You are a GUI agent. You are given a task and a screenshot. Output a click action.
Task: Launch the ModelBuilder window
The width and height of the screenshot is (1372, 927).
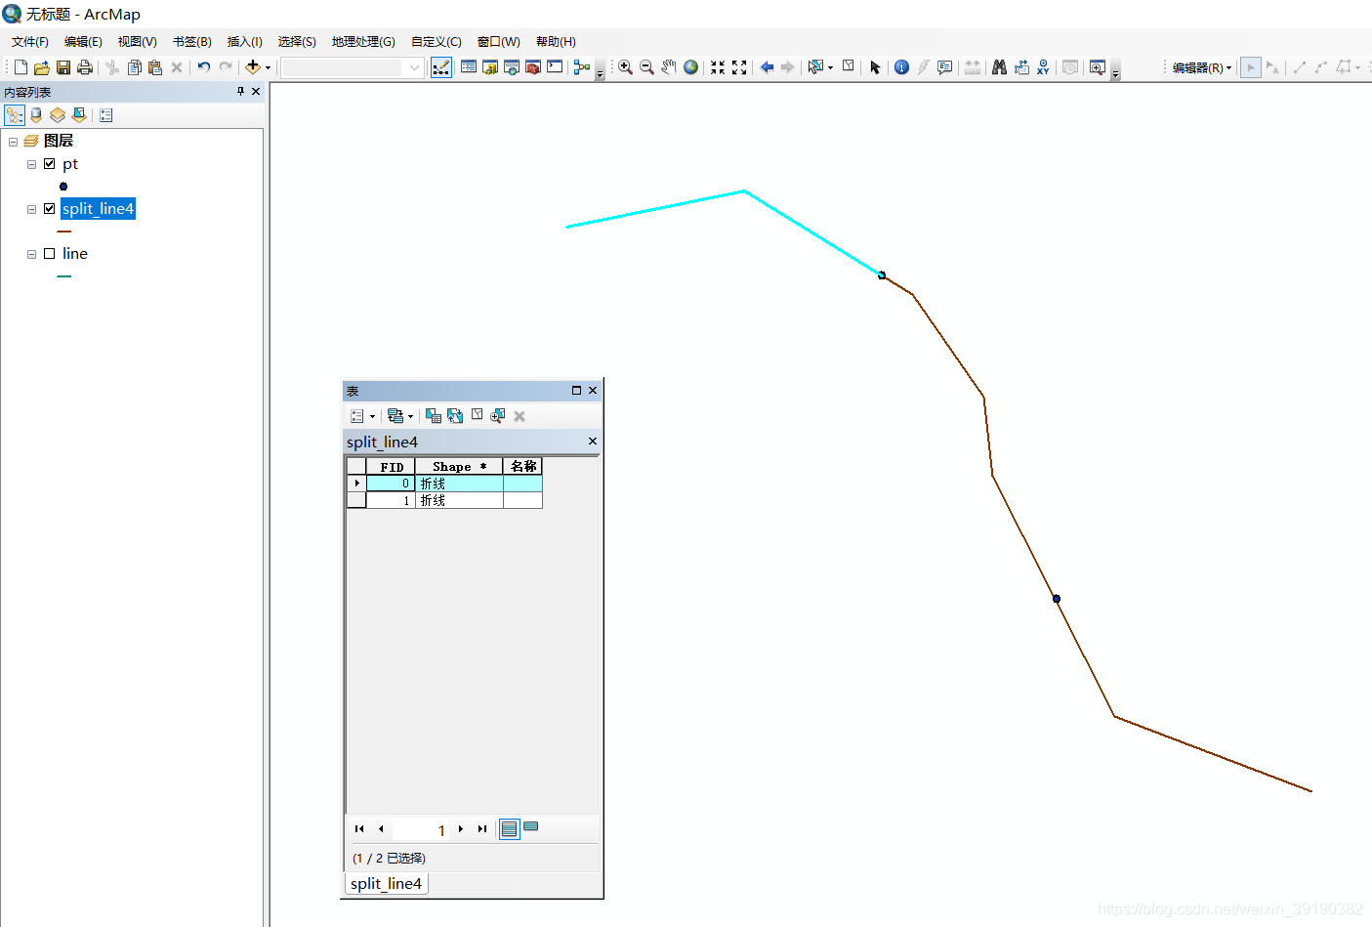coord(582,67)
